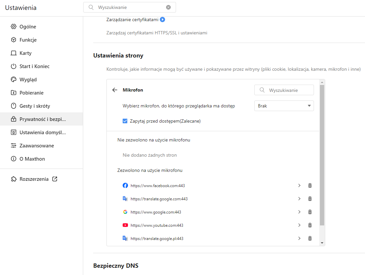
Task: Click the Nie dodano żadnych stron text
Action: pyautogui.click(x=150, y=155)
